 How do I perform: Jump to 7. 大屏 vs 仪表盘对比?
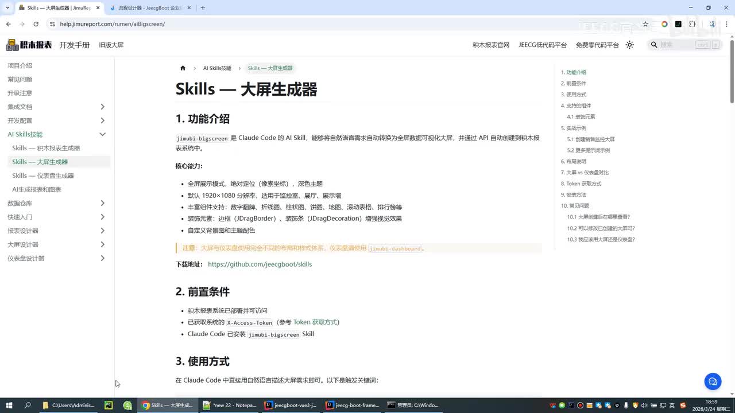585,173
